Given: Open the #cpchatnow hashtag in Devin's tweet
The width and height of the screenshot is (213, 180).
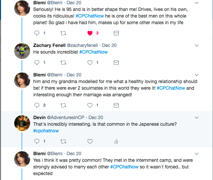Looking at the screenshot, I should click(x=46, y=131).
